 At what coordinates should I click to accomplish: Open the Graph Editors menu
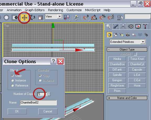[x=35, y=10]
